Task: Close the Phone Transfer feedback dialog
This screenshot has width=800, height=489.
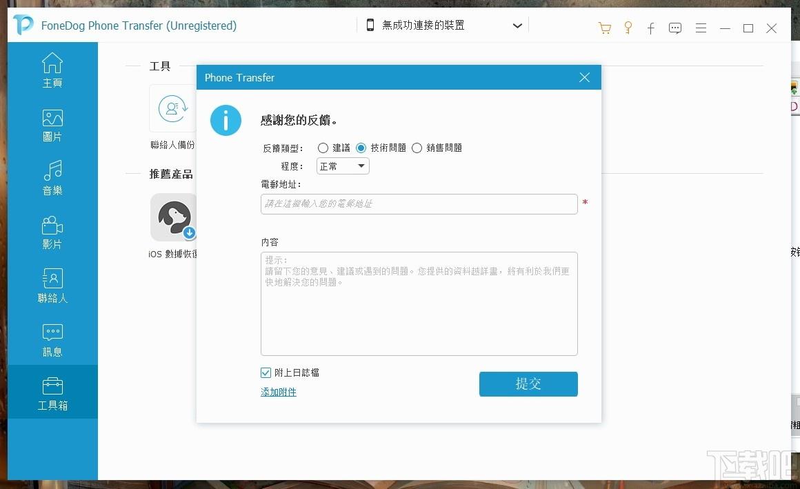Action: coord(585,77)
